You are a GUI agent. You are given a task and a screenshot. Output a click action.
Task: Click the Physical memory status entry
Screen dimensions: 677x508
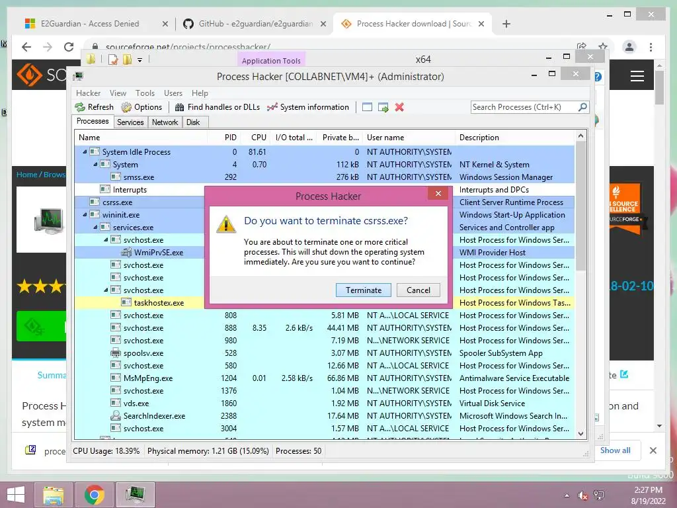pyautogui.click(x=208, y=451)
